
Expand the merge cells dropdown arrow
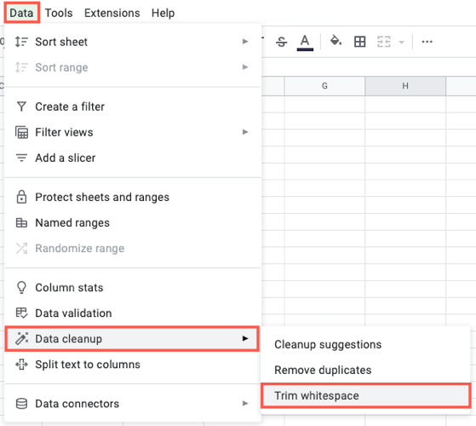point(401,42)
